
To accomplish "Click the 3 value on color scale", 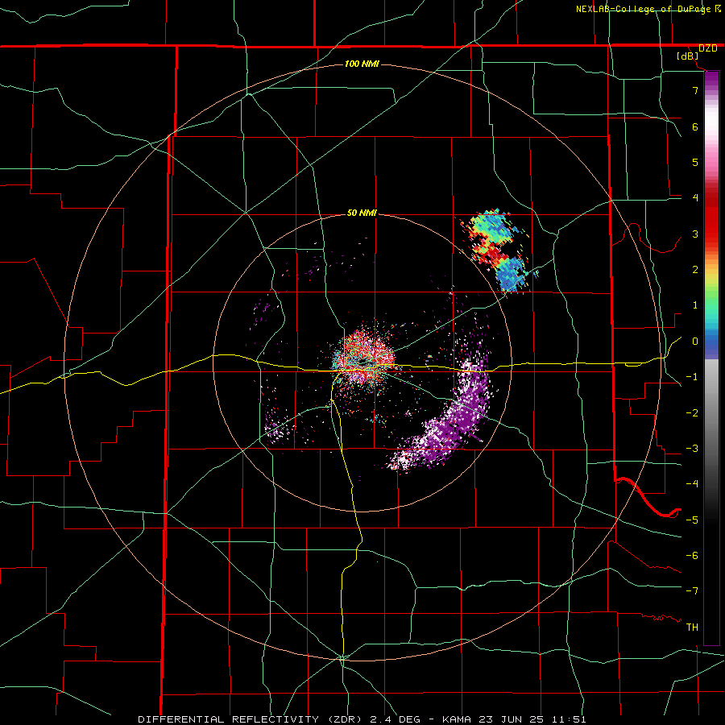I will coord(695,234).
